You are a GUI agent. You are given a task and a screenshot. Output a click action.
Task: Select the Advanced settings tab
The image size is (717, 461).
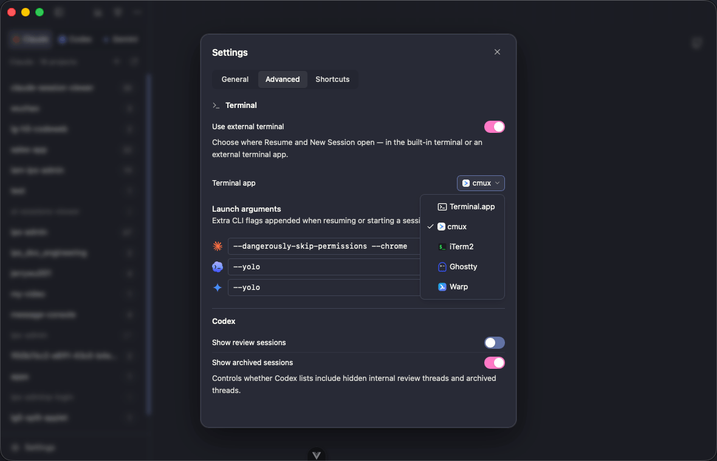coord(283,79)
